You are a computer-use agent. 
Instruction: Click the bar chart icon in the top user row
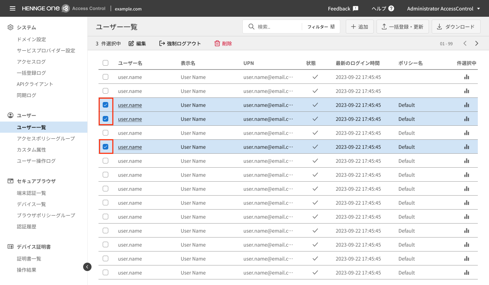[x=467, y=77]
